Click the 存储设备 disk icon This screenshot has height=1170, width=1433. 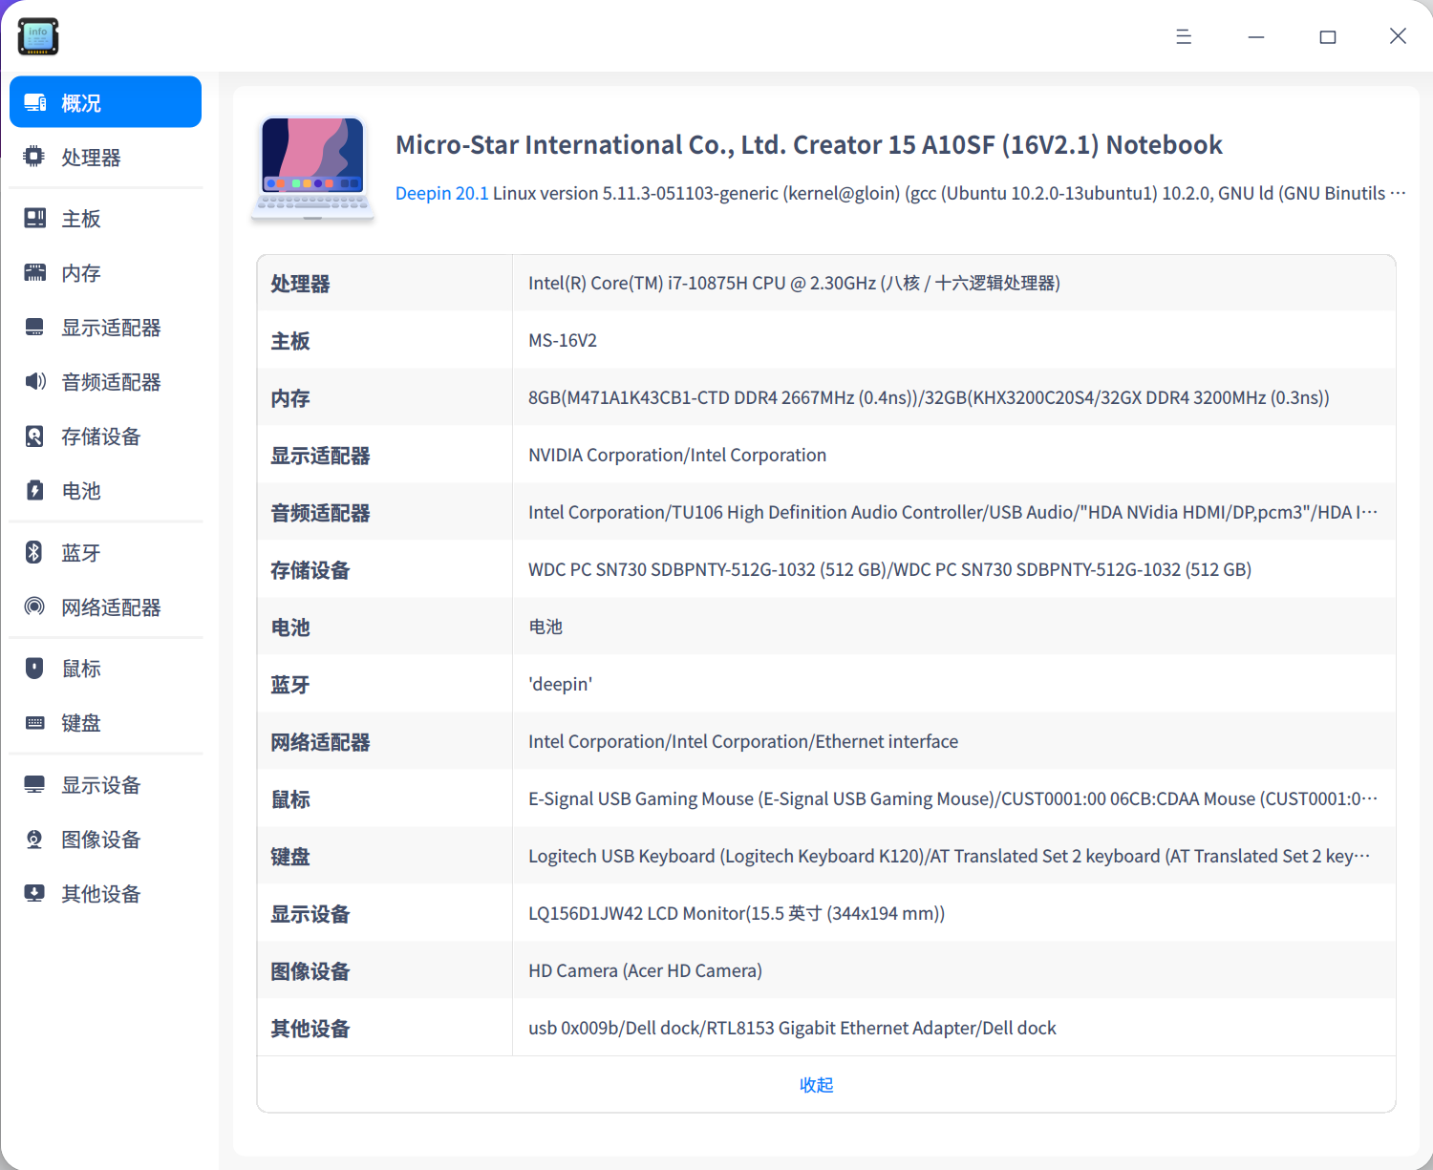34,436
